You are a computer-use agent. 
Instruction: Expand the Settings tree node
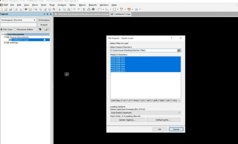[5, 43]
